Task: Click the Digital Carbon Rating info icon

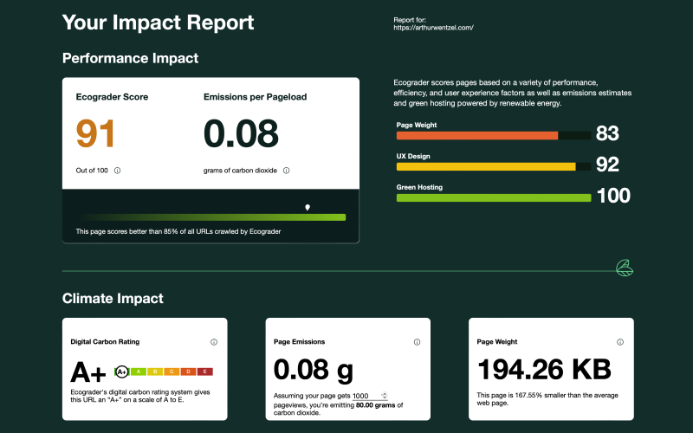Action: point(213,342)
